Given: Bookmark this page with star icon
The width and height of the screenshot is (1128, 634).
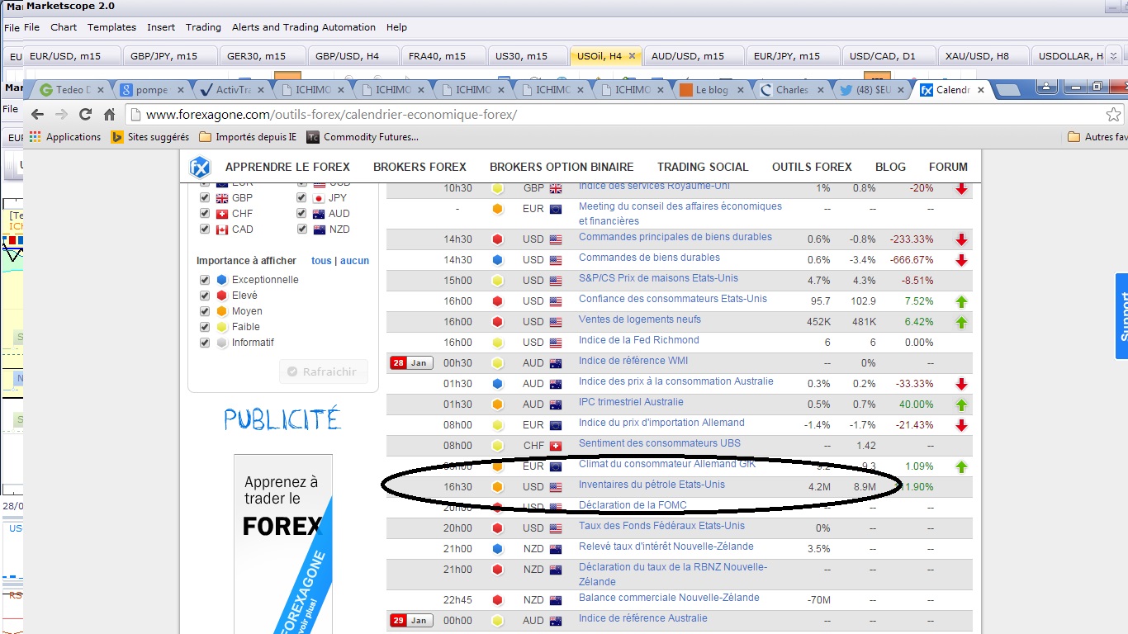Looking at the screenshot, I should click(1113, 115).
